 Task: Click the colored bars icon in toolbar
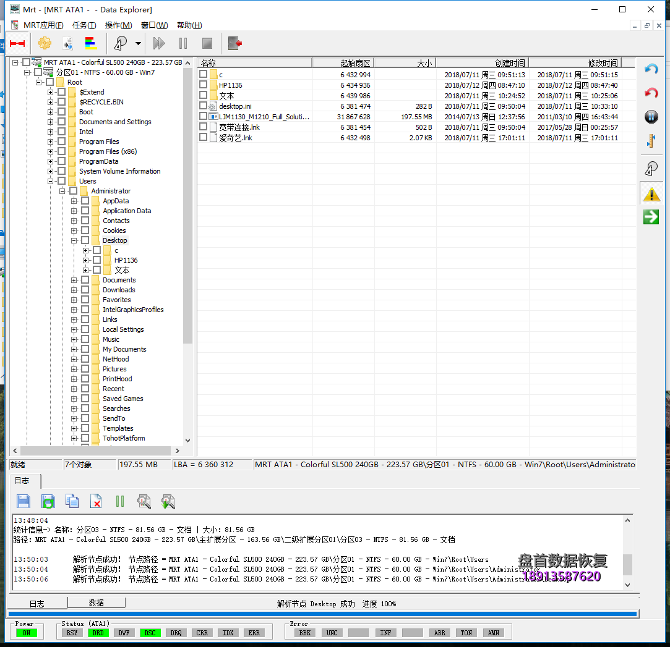pos(91,43)
